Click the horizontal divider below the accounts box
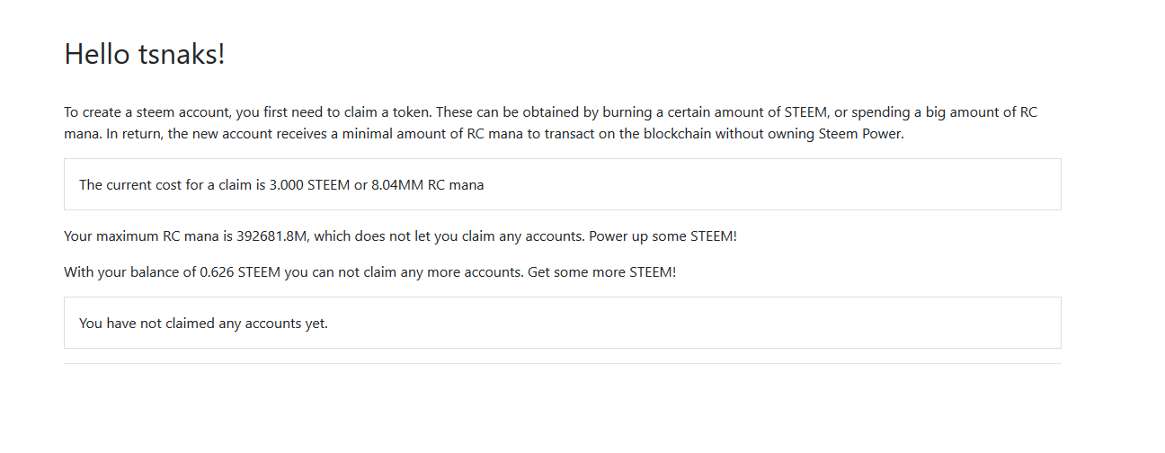The height and width of the screenshot is (453, 1165). point(563,363)
